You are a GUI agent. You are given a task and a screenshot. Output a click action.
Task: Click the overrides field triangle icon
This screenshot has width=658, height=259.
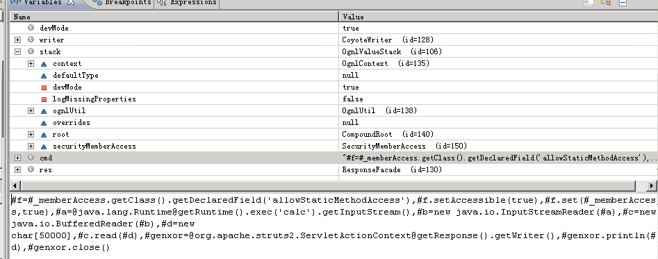tap(44, 122)
